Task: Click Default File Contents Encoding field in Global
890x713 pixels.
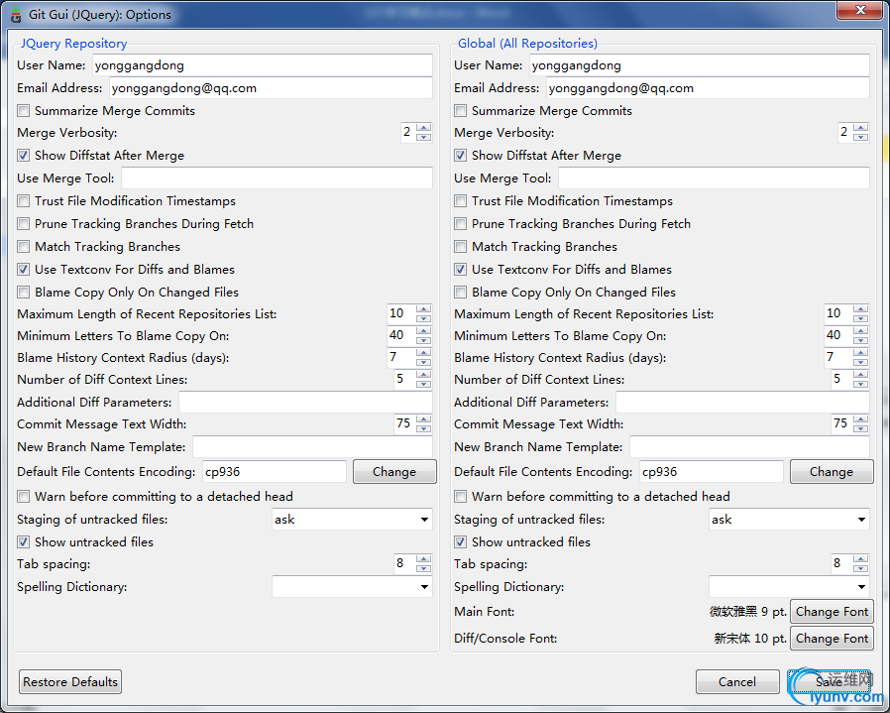Action: tap(712, 472)
